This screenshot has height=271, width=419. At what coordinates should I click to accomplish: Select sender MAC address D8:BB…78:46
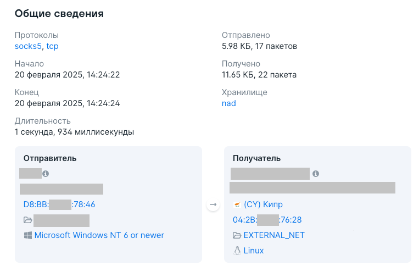click(59, 204)
